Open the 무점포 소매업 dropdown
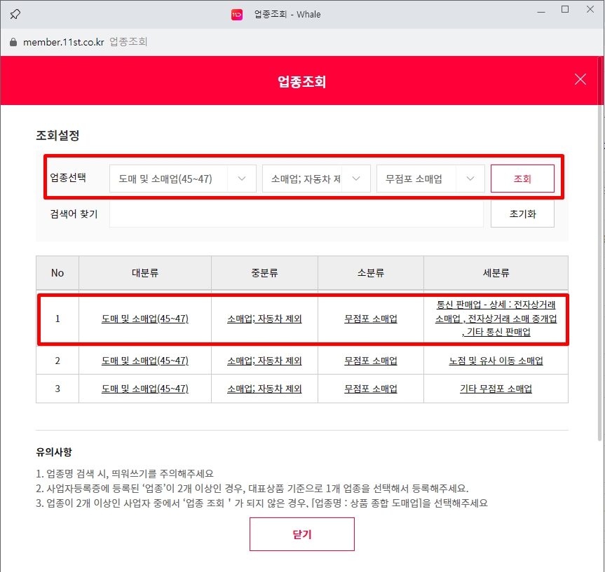 click(430, 179)
